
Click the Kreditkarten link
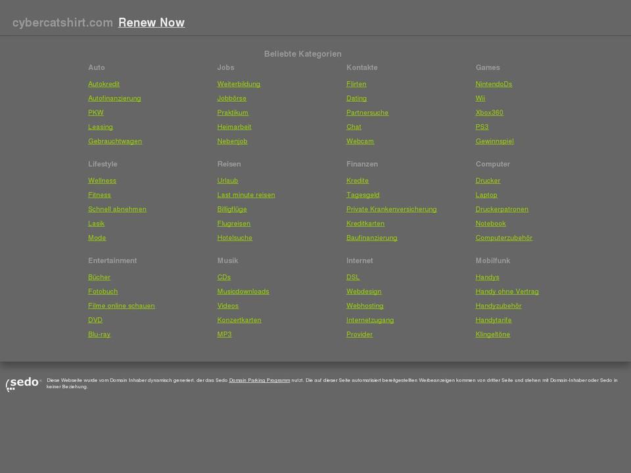pos(365,223)
